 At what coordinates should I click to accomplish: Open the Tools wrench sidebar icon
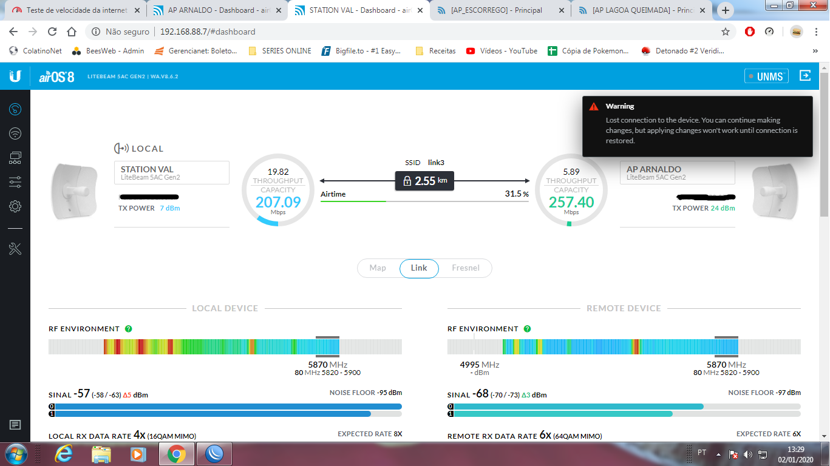15,248
